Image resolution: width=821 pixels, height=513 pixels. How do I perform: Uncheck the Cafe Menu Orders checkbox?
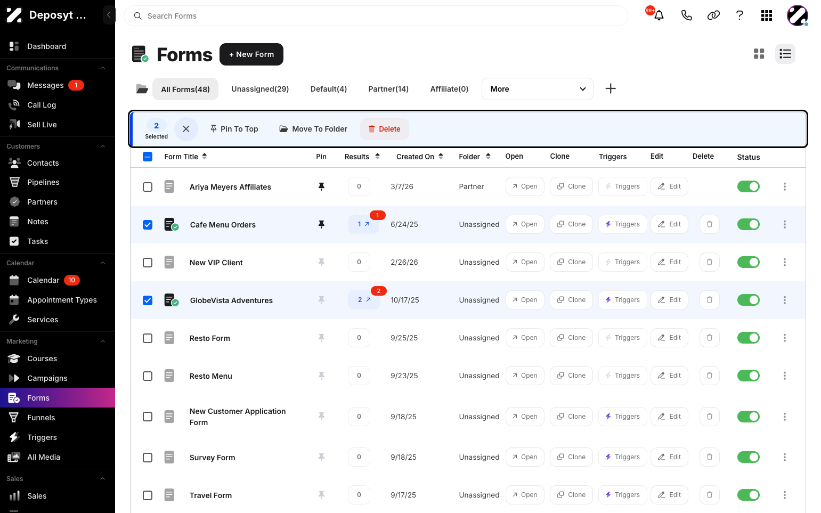(148, 225)
